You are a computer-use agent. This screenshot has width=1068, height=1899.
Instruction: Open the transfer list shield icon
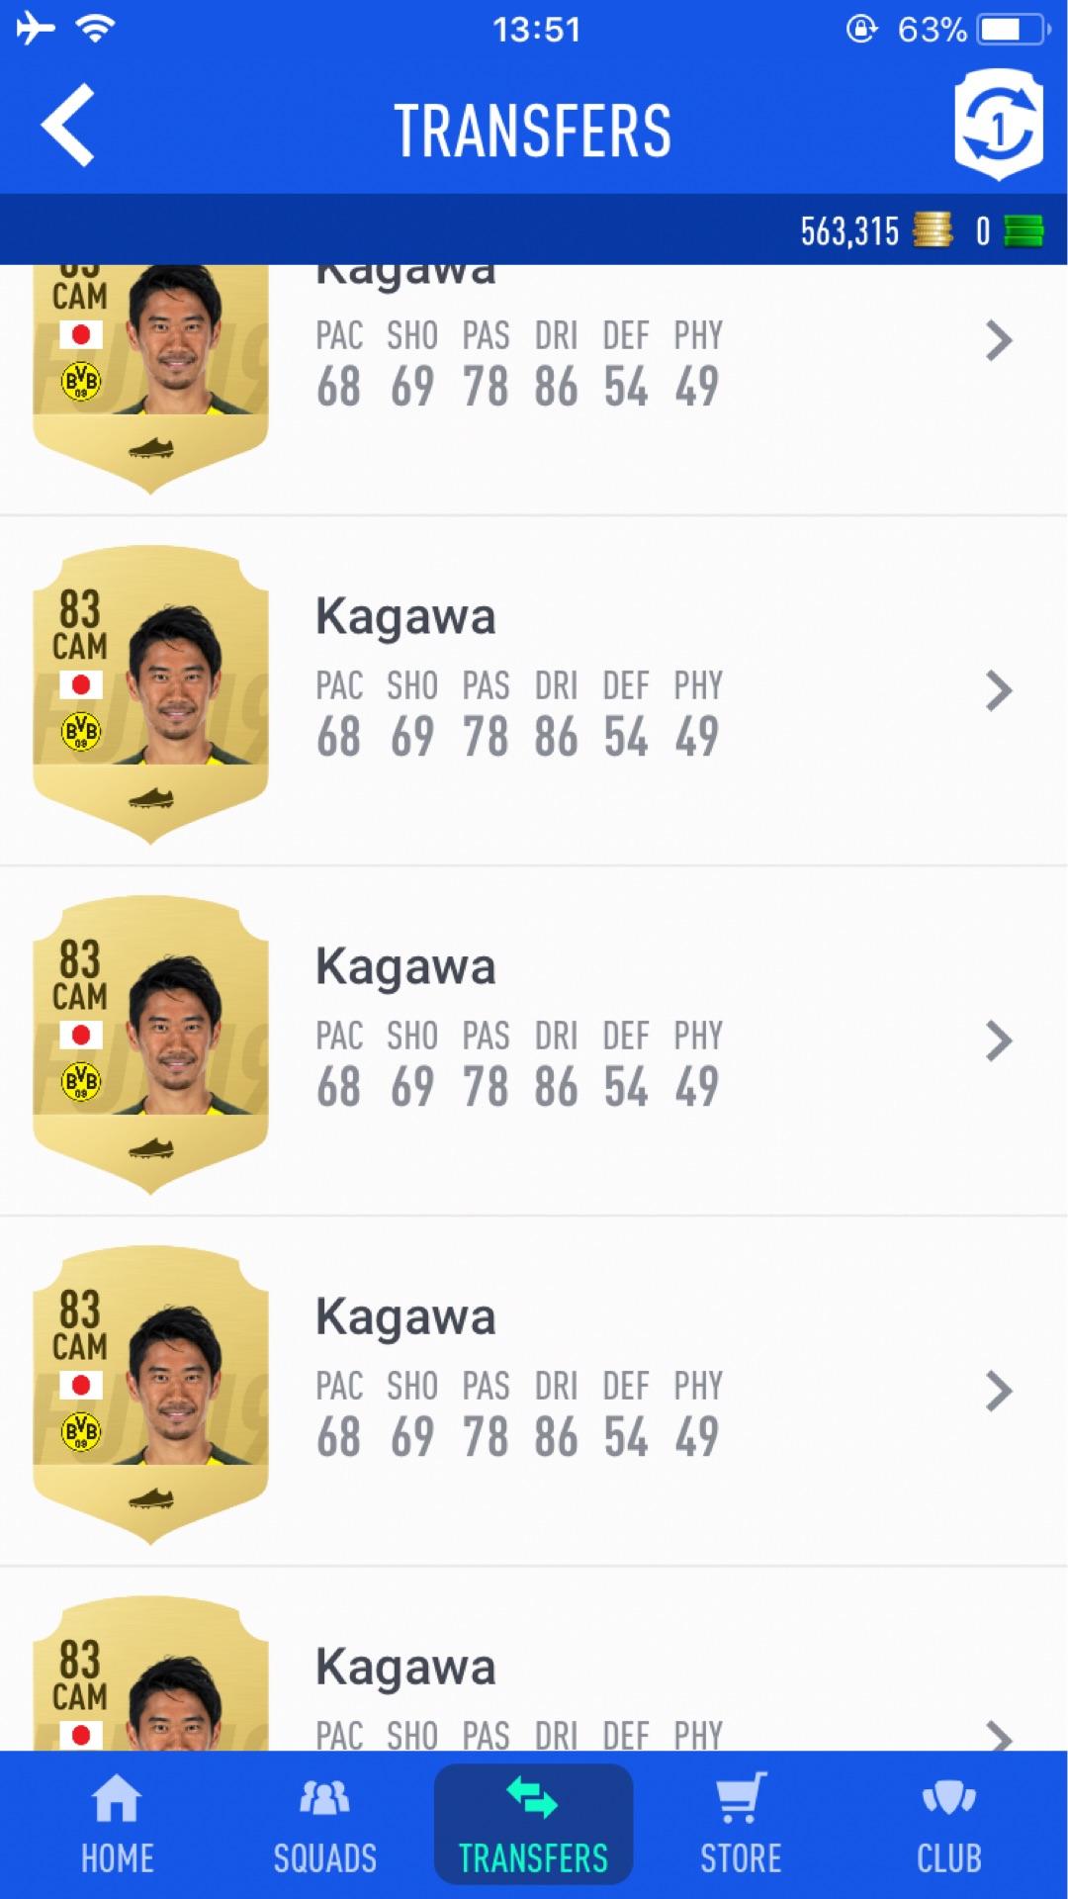[999, 125]
